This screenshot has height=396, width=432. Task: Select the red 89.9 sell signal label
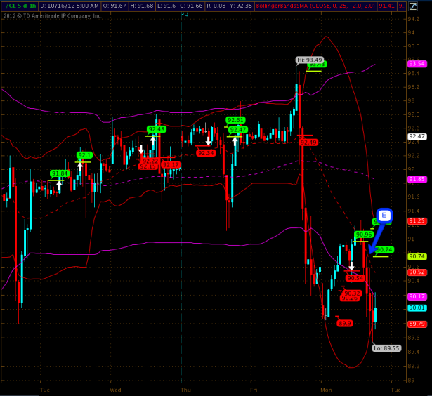click(x=345, y=323)
